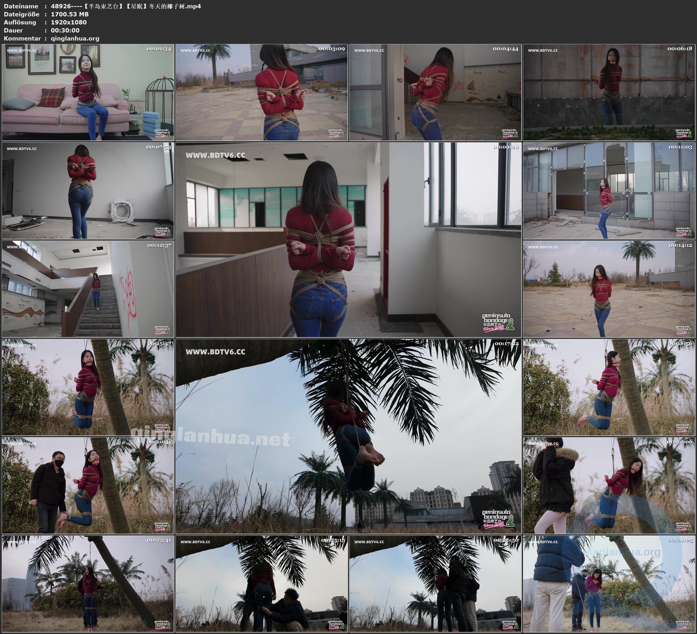Click the frame timestamped 00:20:31

pos(88,485)
